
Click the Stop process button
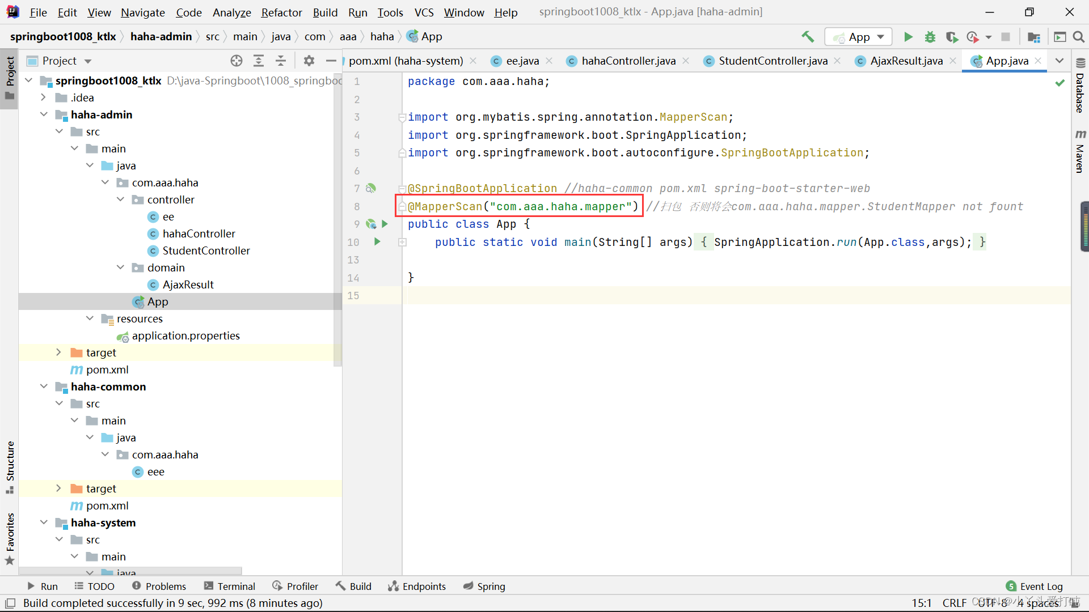point(1006,37)
